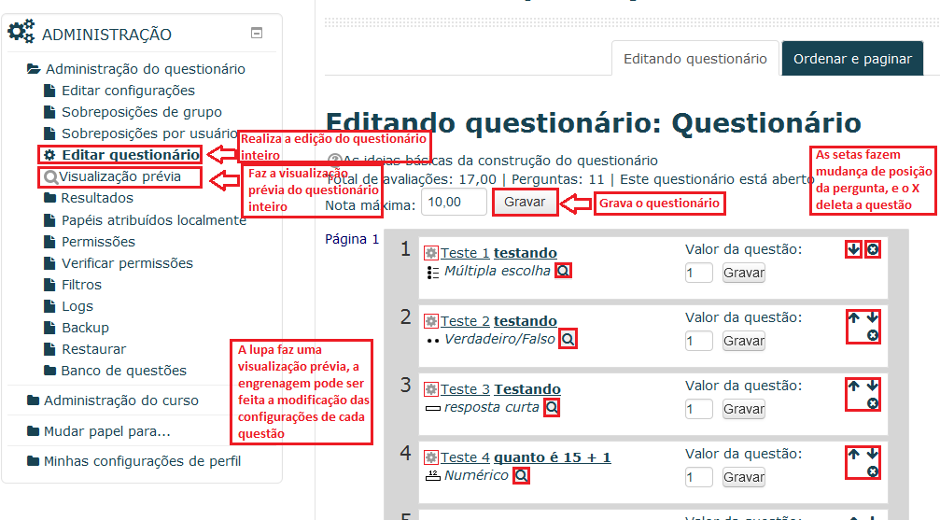Click the Nota máxima input field
Viewport: 940px width, 520px height.
click(x=454, y=203)
